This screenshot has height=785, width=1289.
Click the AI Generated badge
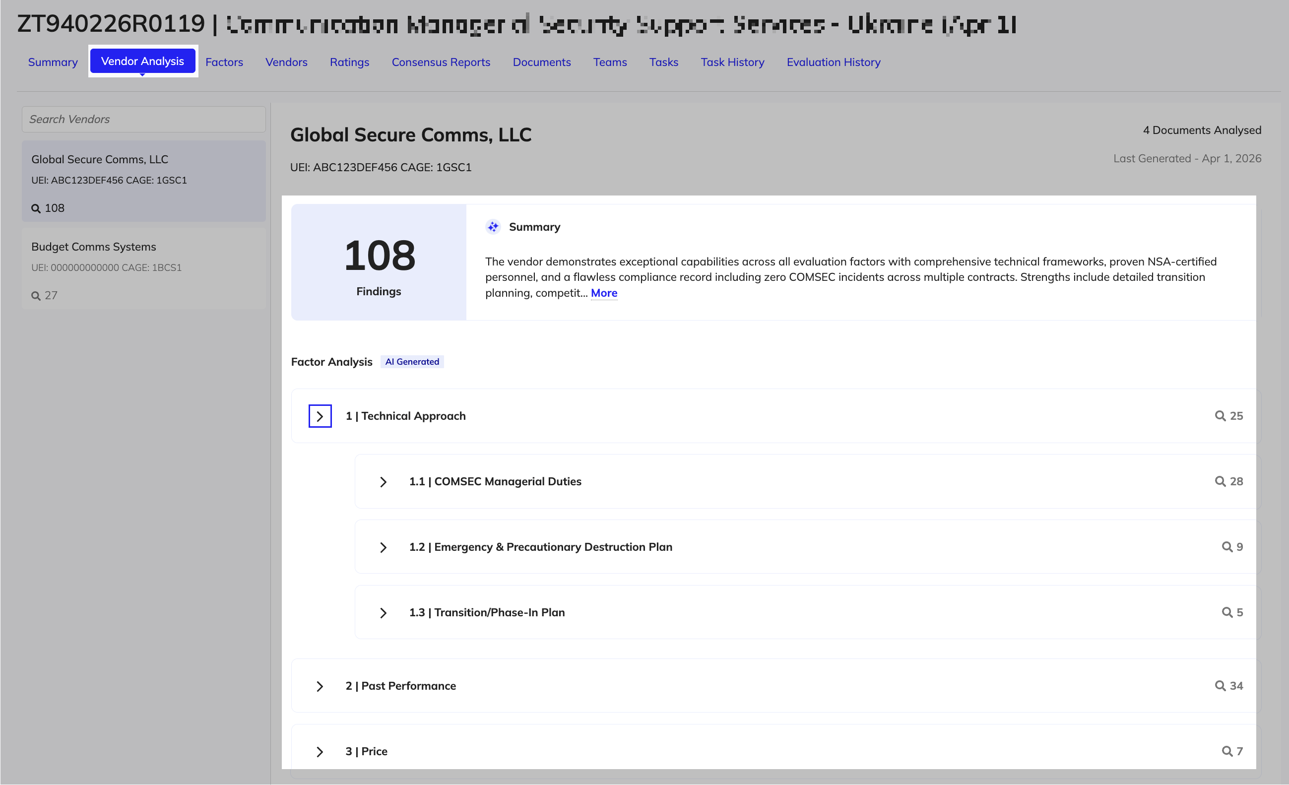pos(412,362)
